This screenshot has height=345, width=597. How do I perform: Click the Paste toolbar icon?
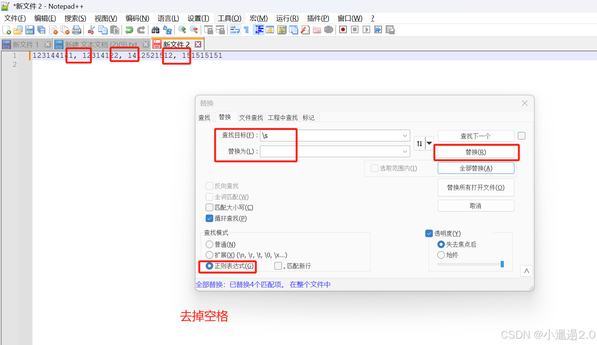[115, 30]
